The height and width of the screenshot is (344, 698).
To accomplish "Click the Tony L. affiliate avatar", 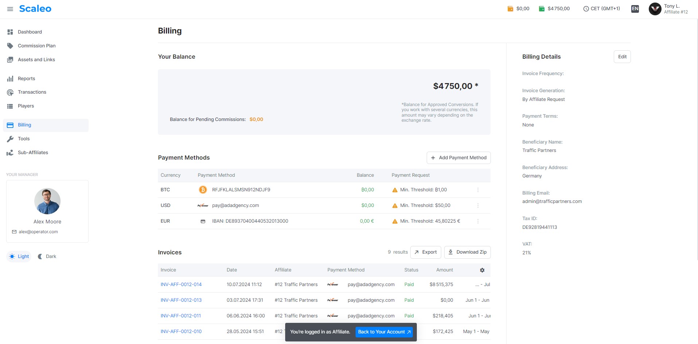I will [655, 8].
